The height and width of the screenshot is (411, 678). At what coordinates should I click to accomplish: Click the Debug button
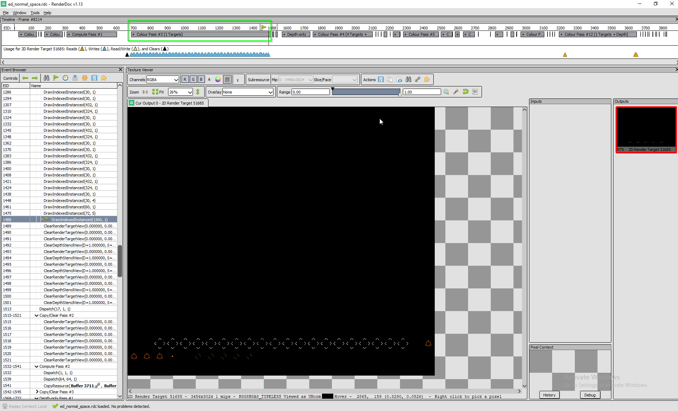pyautogui.click(x=590, y=395)
